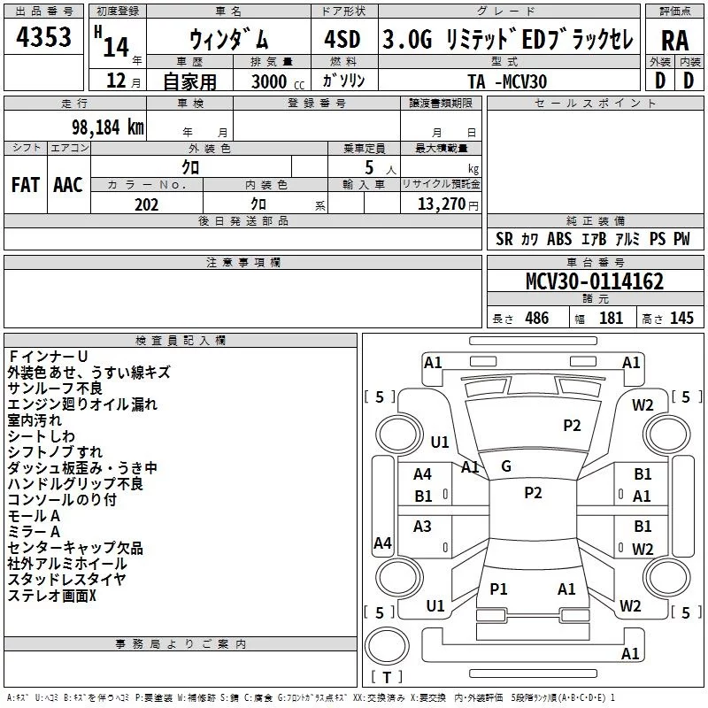Click the A4 marker outside the car's left edge
Image resolution: width=708 pixels, height=708 pixels.
pos(382,543)
